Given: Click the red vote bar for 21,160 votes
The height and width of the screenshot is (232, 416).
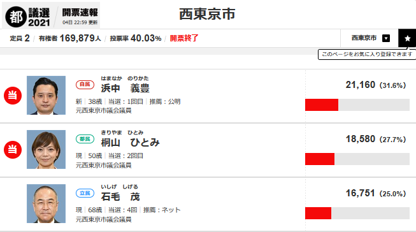Looking at the screenshot, I should click(x=322, y=105).
